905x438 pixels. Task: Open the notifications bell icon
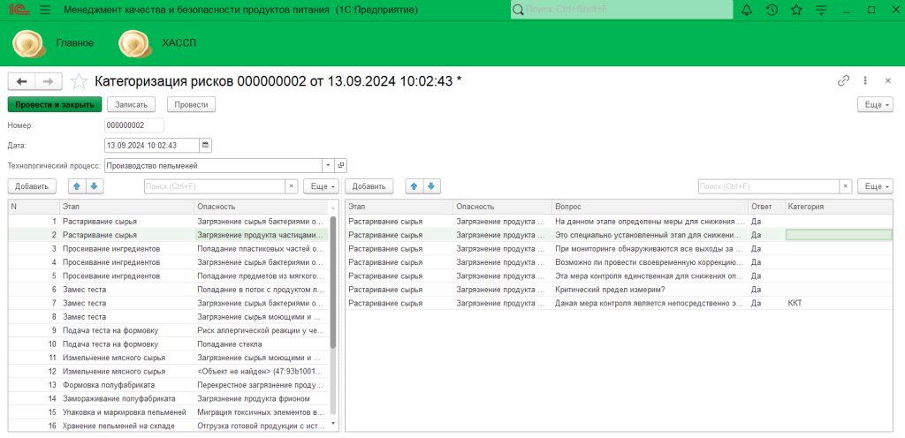click(747, 10)
